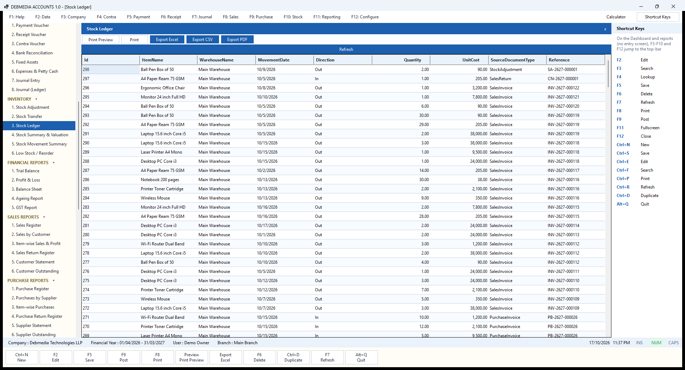
Task: Click the Export Excel bottom button
Action: tap(225, 357)
